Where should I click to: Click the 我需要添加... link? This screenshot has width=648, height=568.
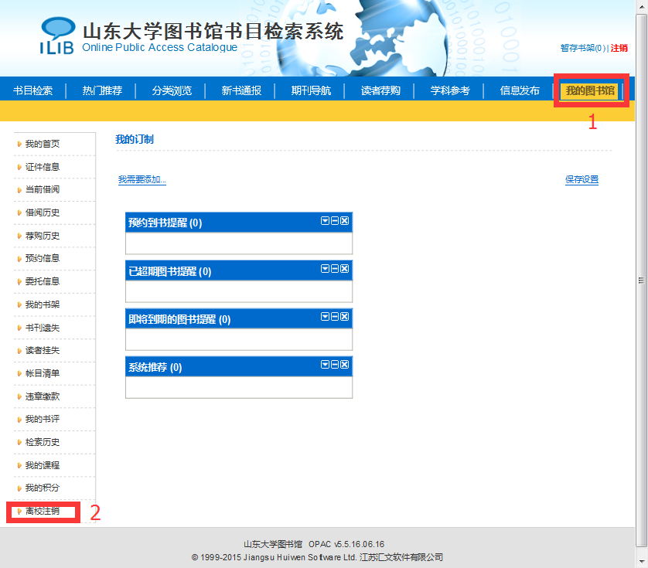pos(142,180)
